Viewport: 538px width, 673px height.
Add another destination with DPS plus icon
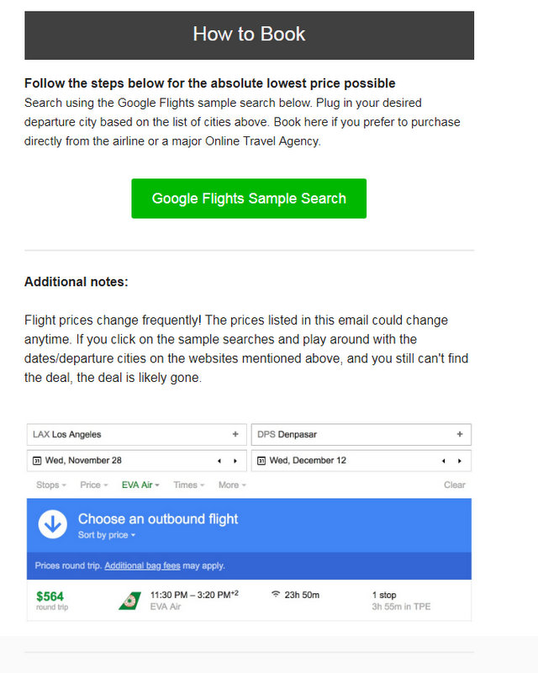[x=460, y=434]
